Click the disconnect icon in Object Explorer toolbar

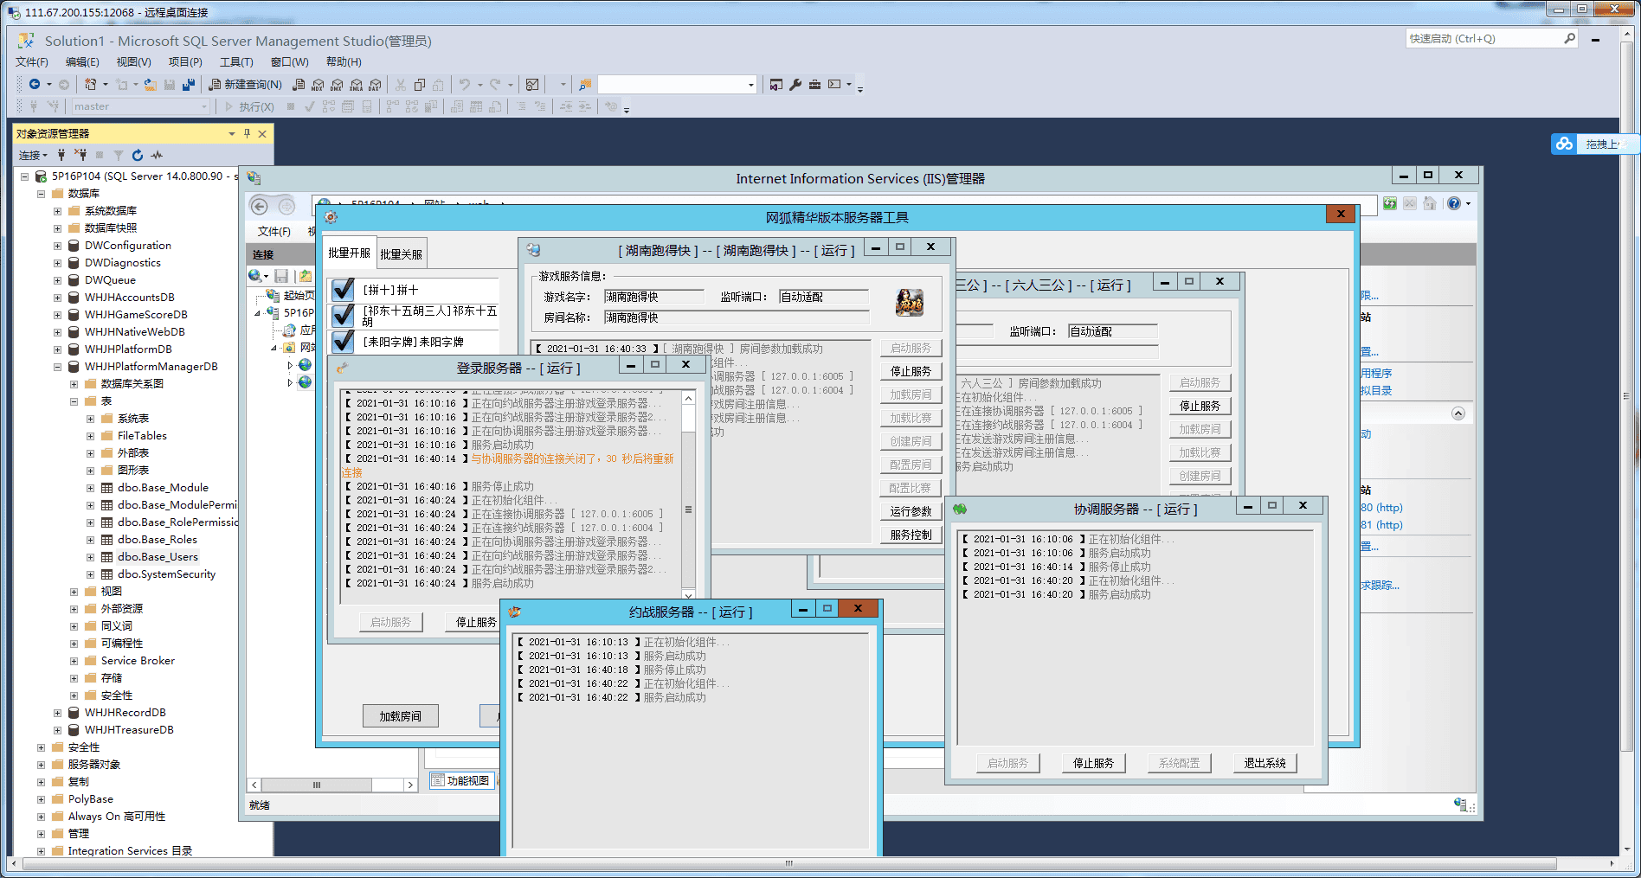tap(80, 156)
